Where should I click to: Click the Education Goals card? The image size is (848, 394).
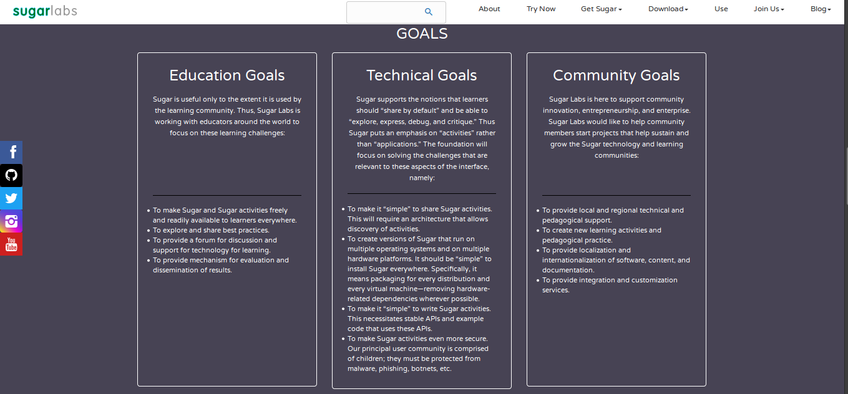point(227,218)
